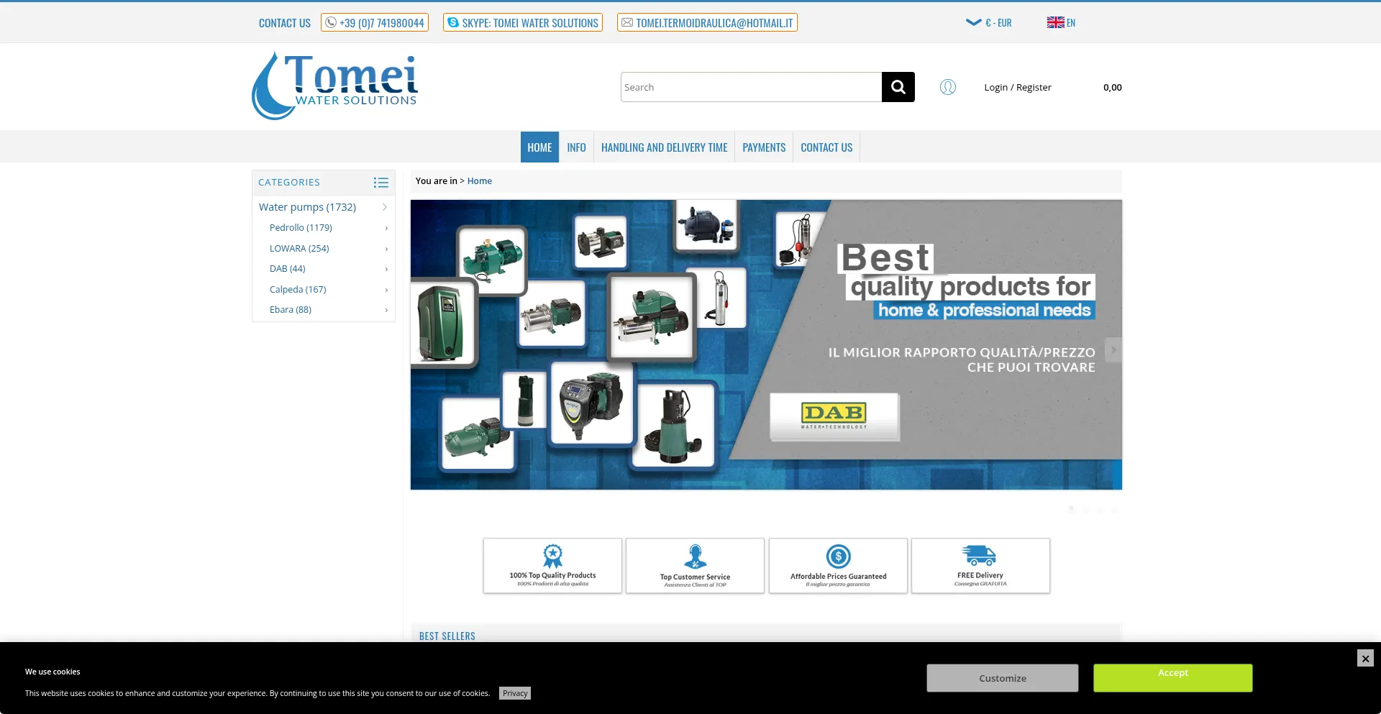Click the FREE Delivery truck badge
The image size is (1381, 714).
pyautogui.click(x=980, y=565)
